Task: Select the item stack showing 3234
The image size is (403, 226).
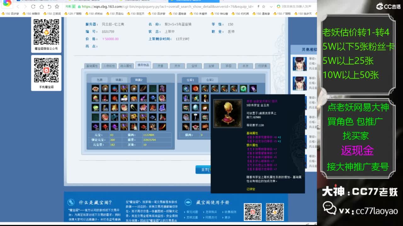Action: pyautogui.click(x=105, y=98)
